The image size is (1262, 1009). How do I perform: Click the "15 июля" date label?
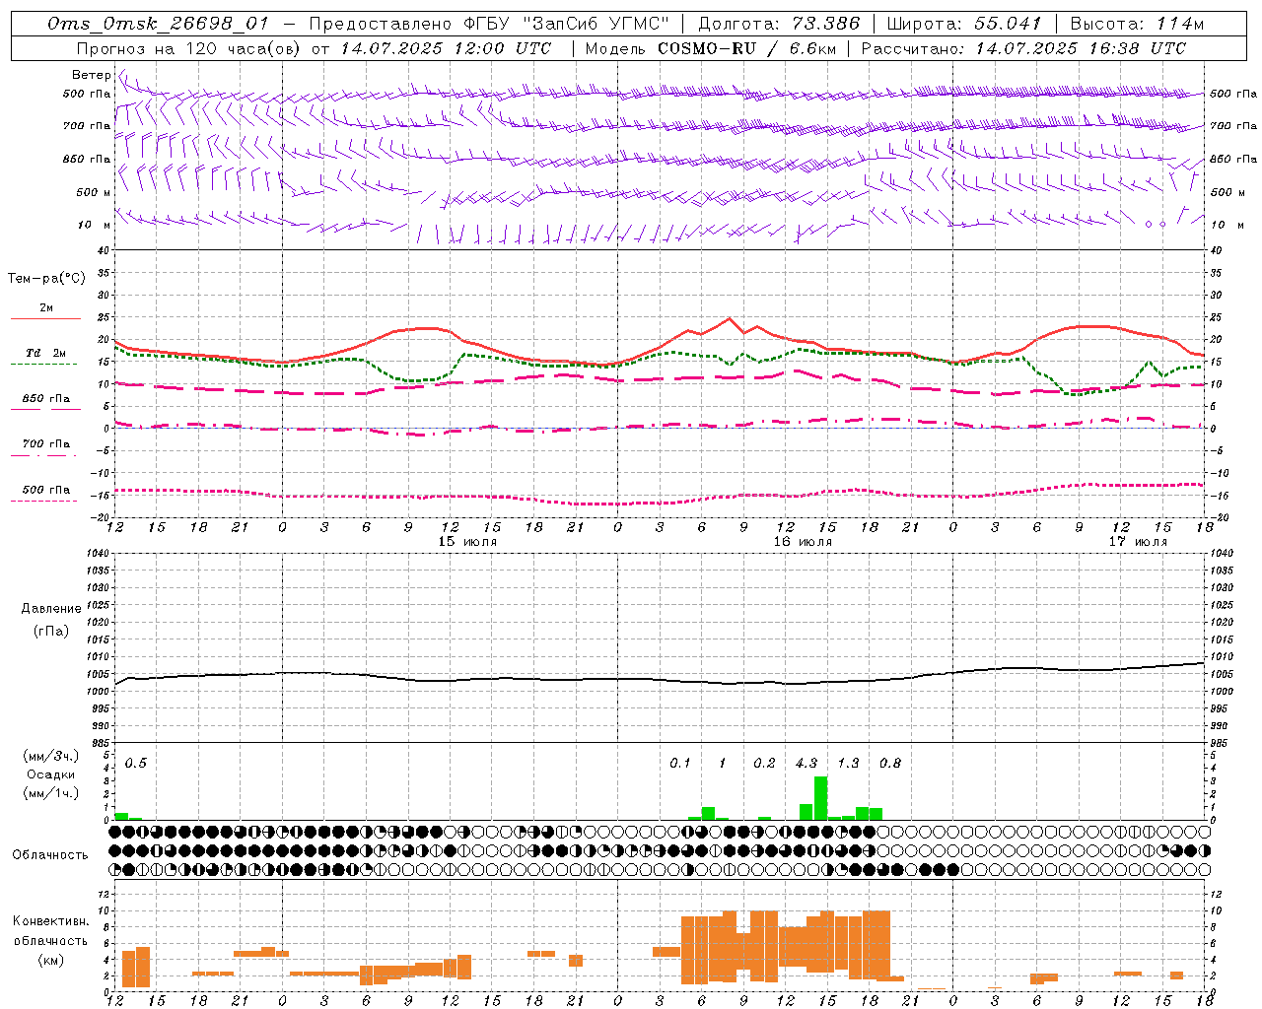coord(467,542)
